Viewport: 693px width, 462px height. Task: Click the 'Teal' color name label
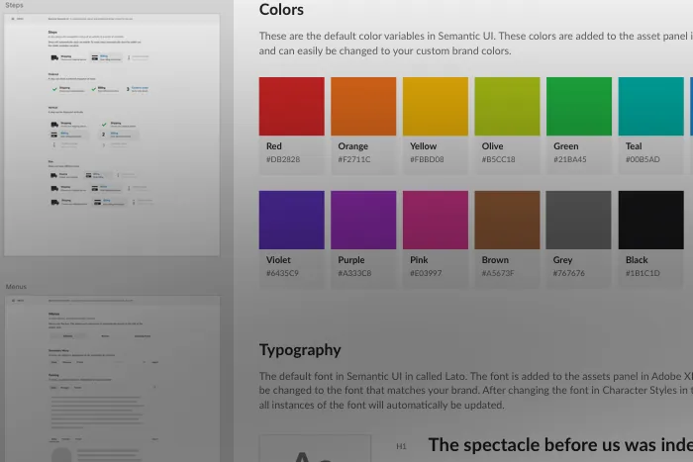tap(634, 146)
